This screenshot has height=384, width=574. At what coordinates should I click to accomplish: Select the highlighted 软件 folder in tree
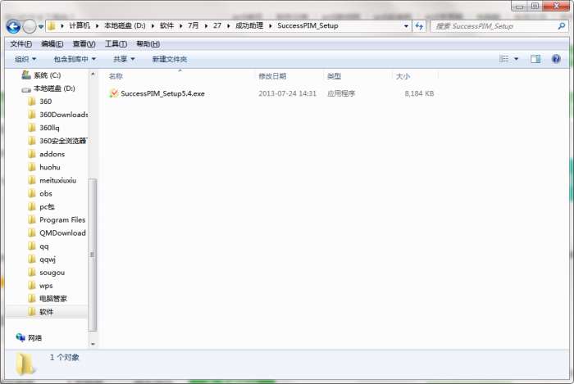pyautogui.click(x=46, y=312)
